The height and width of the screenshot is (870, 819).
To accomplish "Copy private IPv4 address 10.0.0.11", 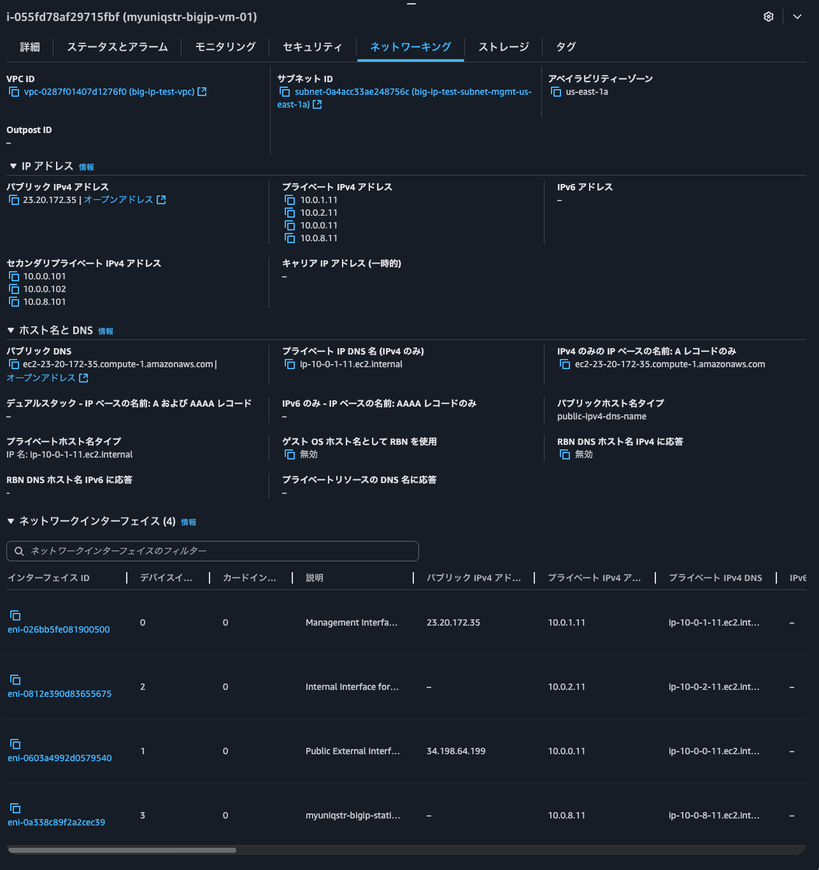I will (x=290, y=225).
